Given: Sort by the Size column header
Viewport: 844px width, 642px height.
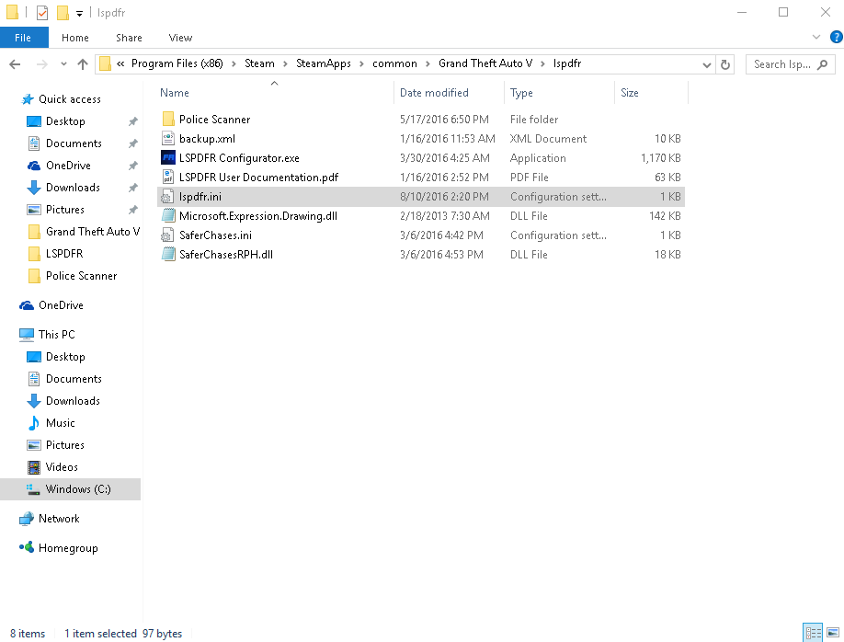Looking at the screenshot, I should point(651,93).
